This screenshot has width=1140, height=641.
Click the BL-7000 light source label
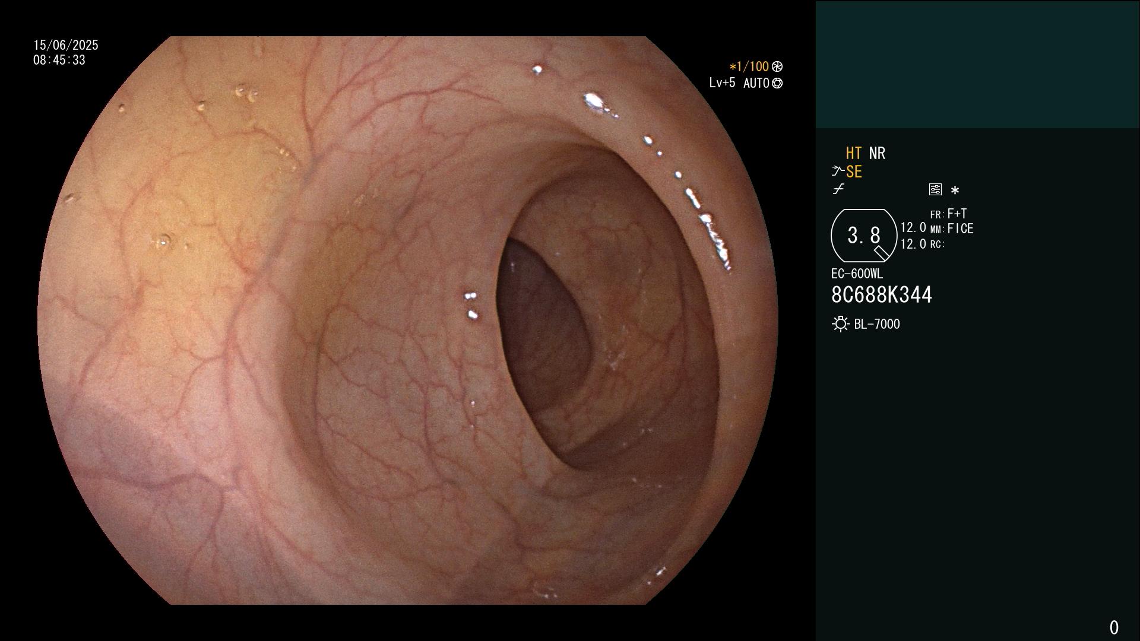(x=877, y=324)
